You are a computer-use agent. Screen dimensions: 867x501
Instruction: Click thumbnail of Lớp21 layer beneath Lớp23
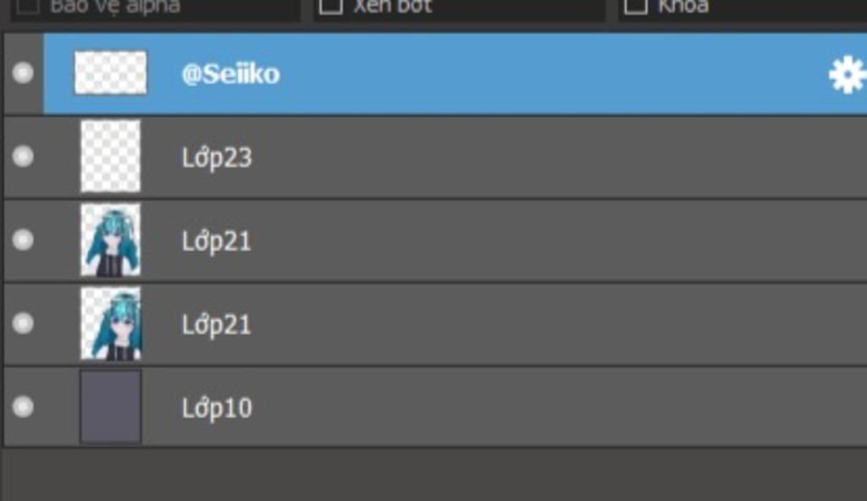click(x=111, y=240)
